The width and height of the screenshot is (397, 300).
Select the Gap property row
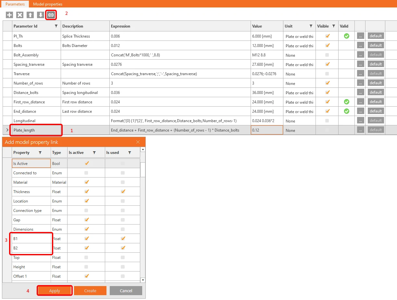(31, 220)
